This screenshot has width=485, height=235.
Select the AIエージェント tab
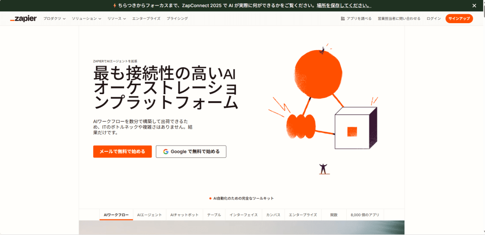coord(149,215)
